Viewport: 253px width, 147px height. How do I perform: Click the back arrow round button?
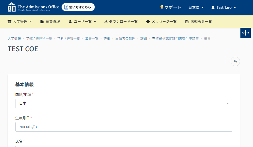click(235, 61)
